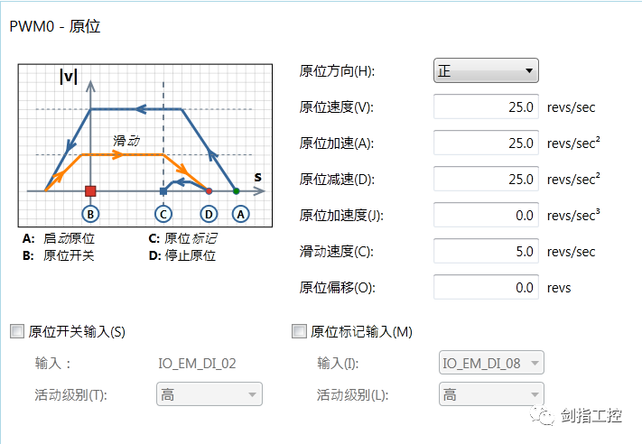642x444 pixels.
Task: Click the 滑动速度(C) value field
Action: tap(487, 251)
